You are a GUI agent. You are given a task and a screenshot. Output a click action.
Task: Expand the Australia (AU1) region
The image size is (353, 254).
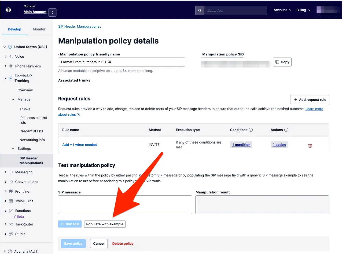click(x=5, y=252)
